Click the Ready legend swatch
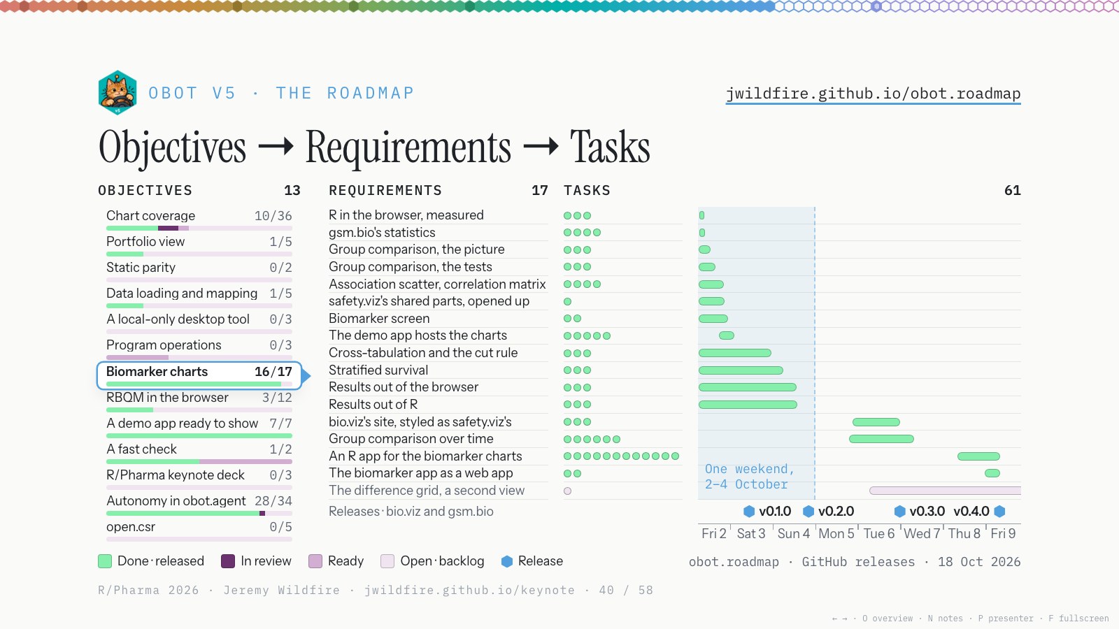This screenshot has width=1119, height=629. pos(315,561)
